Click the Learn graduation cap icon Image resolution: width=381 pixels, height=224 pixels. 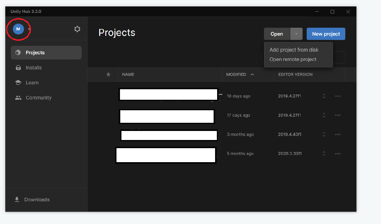18,83
